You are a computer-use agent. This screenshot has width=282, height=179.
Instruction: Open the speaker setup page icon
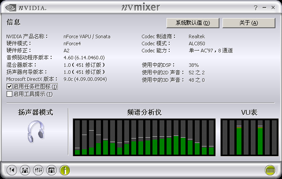(25, 170)
